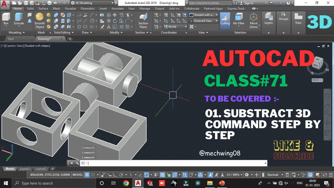
Task: Open File Explorer from the taskbar
Action: pyautogui.click(x=210, y=183)
